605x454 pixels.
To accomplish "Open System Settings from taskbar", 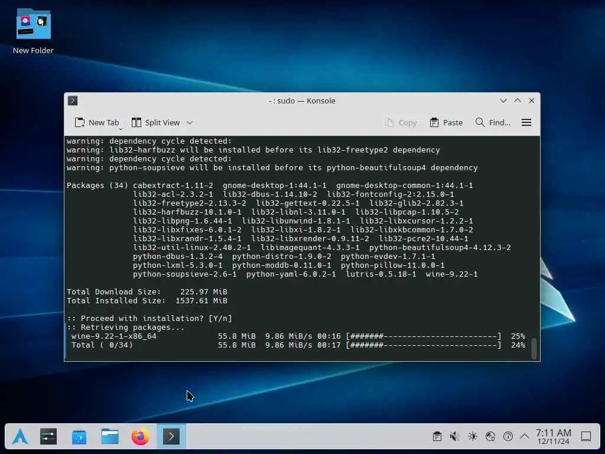I will point(48,437).
